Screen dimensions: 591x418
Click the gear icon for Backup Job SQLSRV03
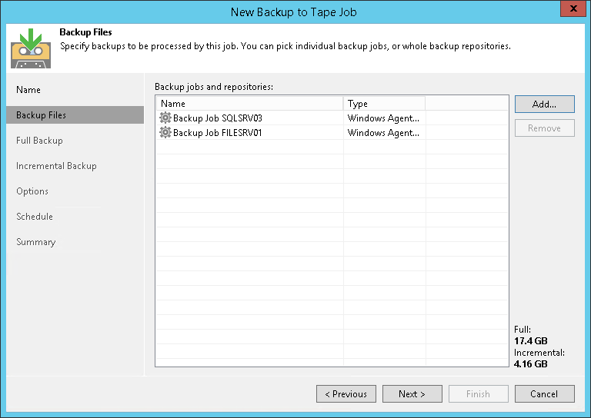point(165,118)
